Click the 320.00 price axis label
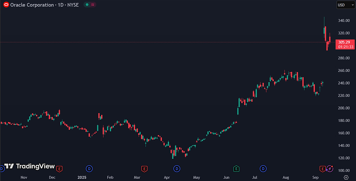The image size is (356, 181). [344, 33]
